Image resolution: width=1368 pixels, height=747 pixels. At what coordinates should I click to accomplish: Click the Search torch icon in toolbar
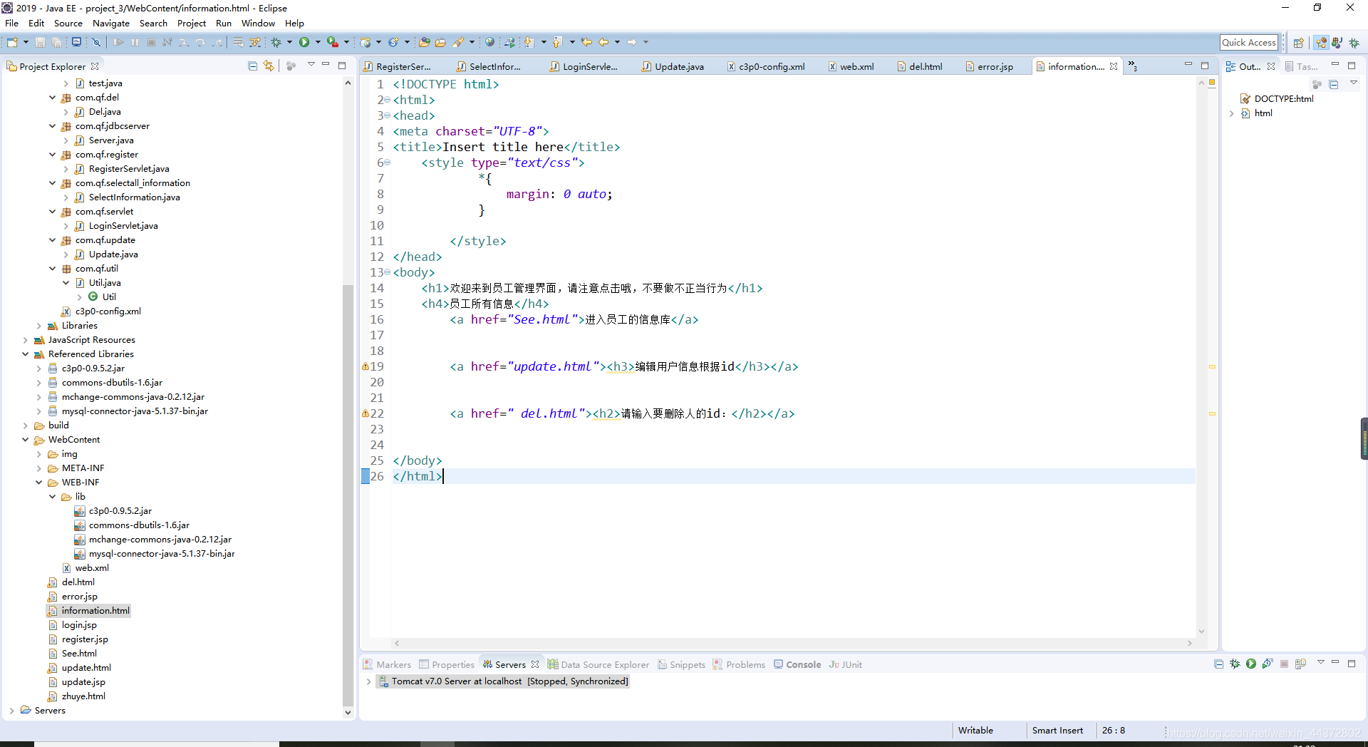coord(458,43)
